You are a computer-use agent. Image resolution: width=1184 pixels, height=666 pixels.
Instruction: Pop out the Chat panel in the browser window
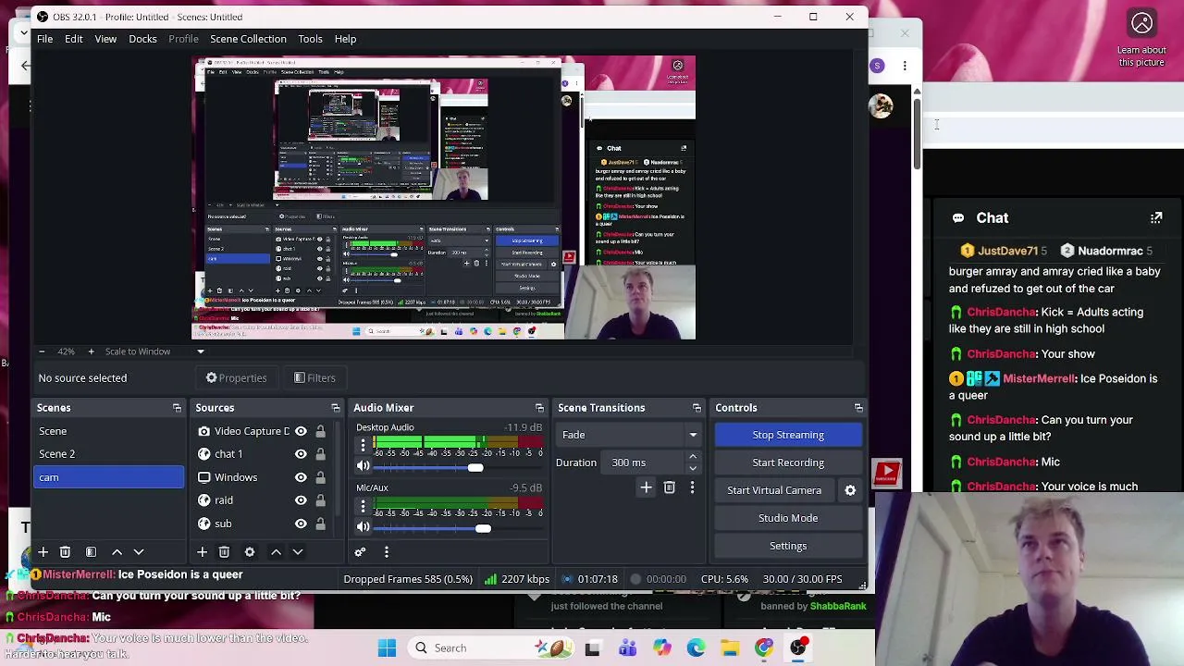pyautogui.click(x=1156, y=218)
